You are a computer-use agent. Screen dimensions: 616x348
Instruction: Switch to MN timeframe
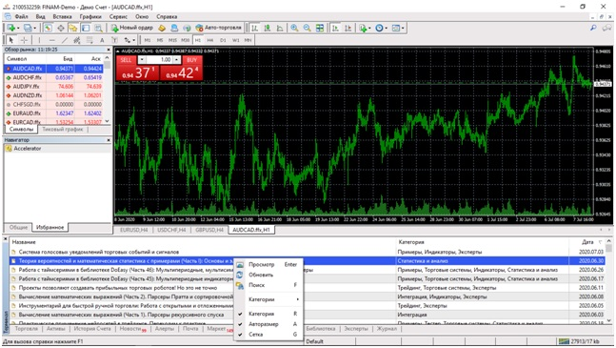pyautogui.click(x=248, y=40)
